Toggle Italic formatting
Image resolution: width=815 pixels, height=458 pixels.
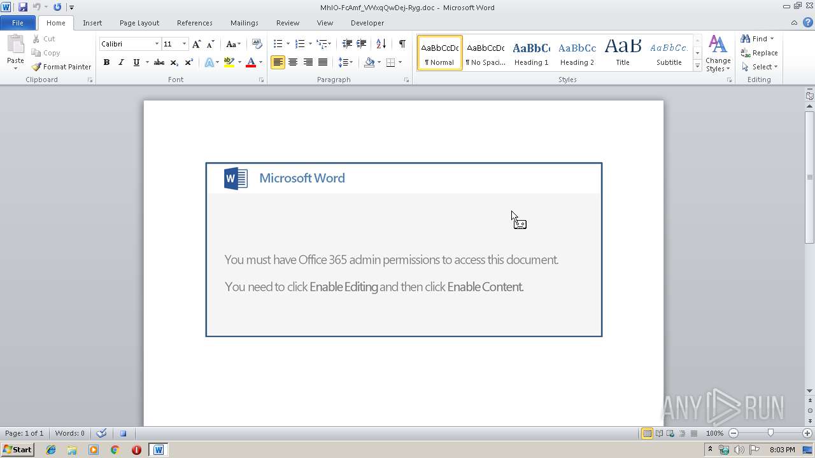(121, 62)
